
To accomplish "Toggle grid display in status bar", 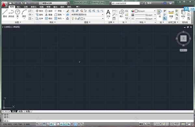I will [44, 124].
